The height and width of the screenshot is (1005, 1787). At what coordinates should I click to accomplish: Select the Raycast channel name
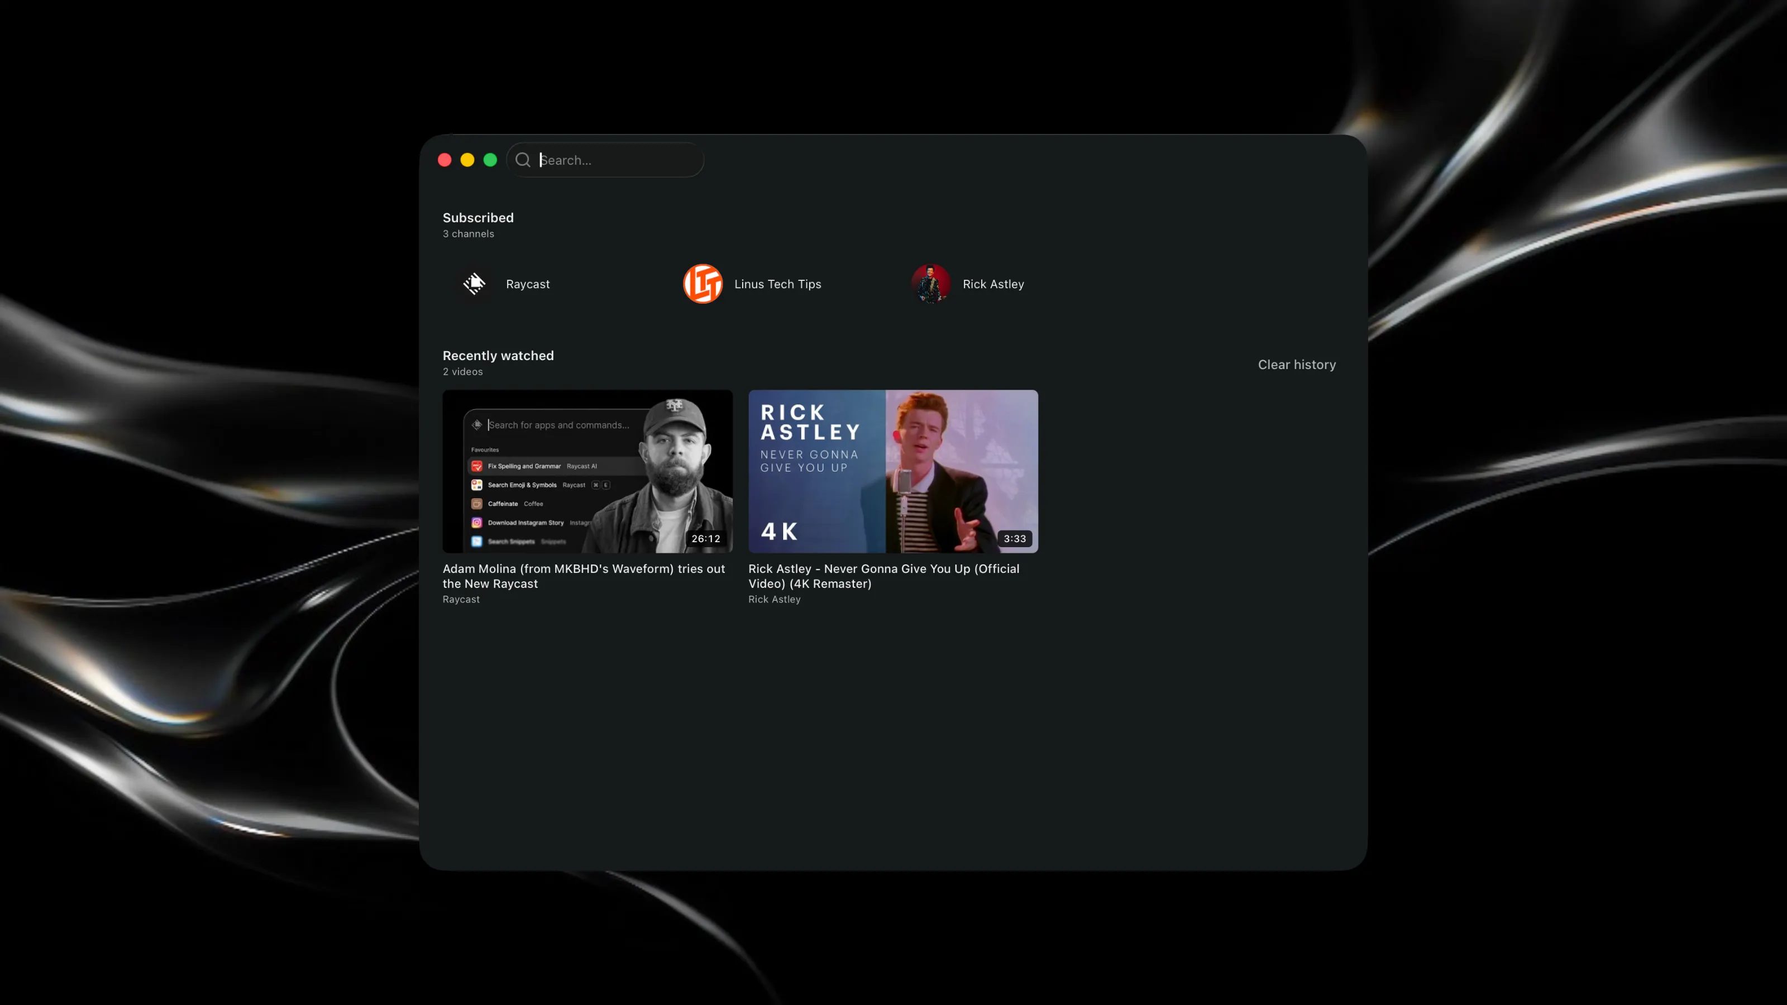click(x=528, y=284)
